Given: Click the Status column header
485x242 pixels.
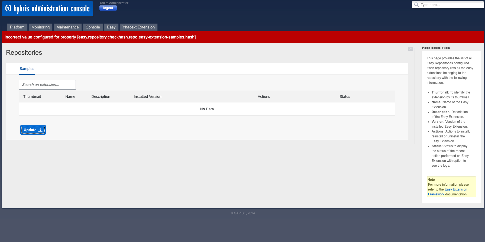Looking at the screenshot, I should pyautogui.click(x=345, y=97).
